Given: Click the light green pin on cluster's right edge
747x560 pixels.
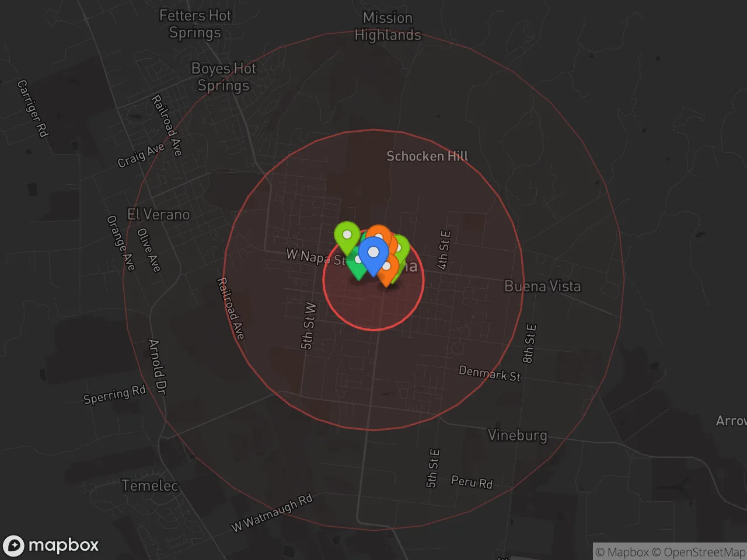Looking at the screenshot, I should tap(403, 248).
